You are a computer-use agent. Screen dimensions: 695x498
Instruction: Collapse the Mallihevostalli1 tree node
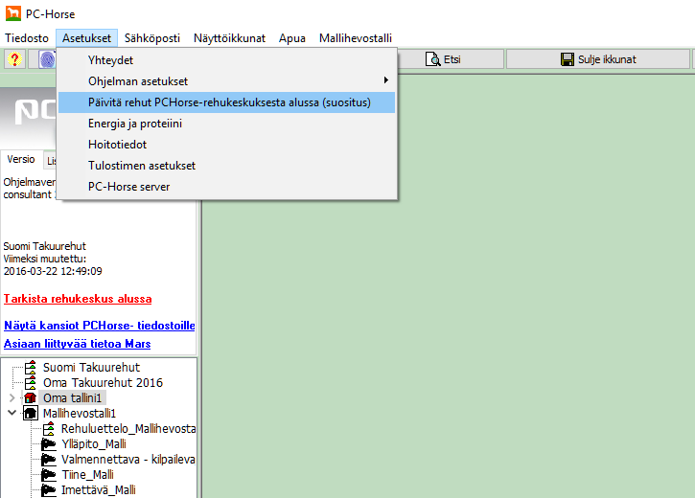(12, 413)
